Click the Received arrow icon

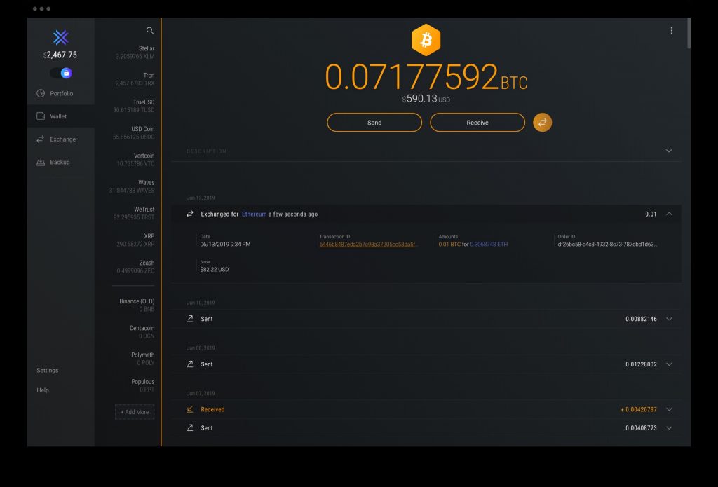pyautogui.click(x=190, y=409)
